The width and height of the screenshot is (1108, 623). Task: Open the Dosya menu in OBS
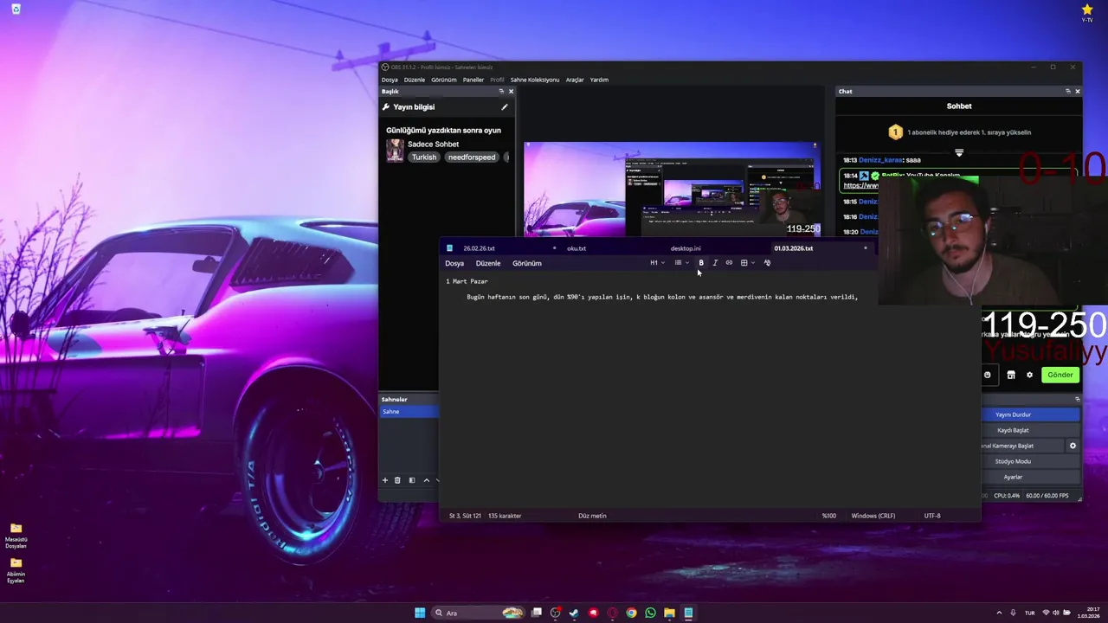pos(390,80)
